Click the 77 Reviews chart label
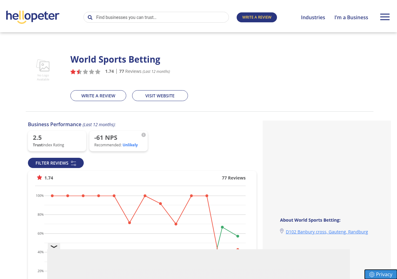This screenshot has width=397, height=279. [x=234, y=178]
